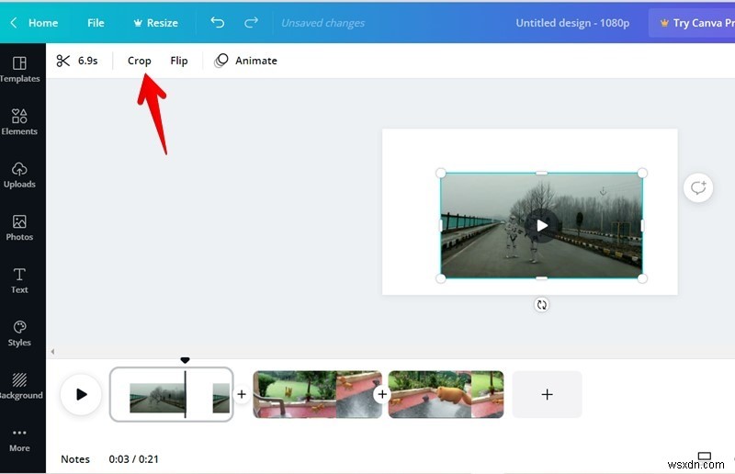The width and height of the screenshot is (735, 474).
Task: Click the add comment bubble icon
Action: 698,188
